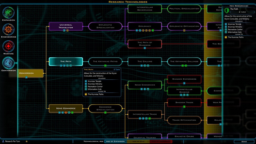Click the Done button
The height and width of the screenshot is (144, 256).
point(244,141)
